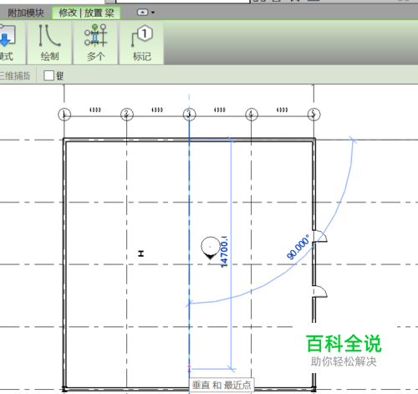418x394 pixels.
Task: Click the 三维捕捉 option label
Action: click(x=15, y=75)
